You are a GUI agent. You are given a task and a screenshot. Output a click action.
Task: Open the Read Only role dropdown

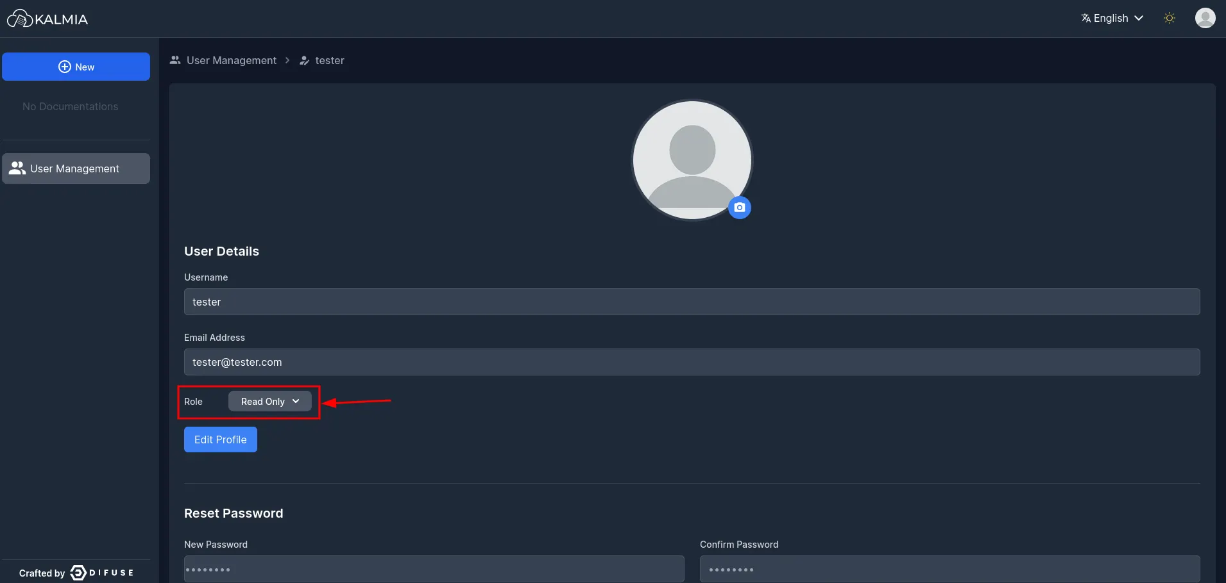click(270, 401)
